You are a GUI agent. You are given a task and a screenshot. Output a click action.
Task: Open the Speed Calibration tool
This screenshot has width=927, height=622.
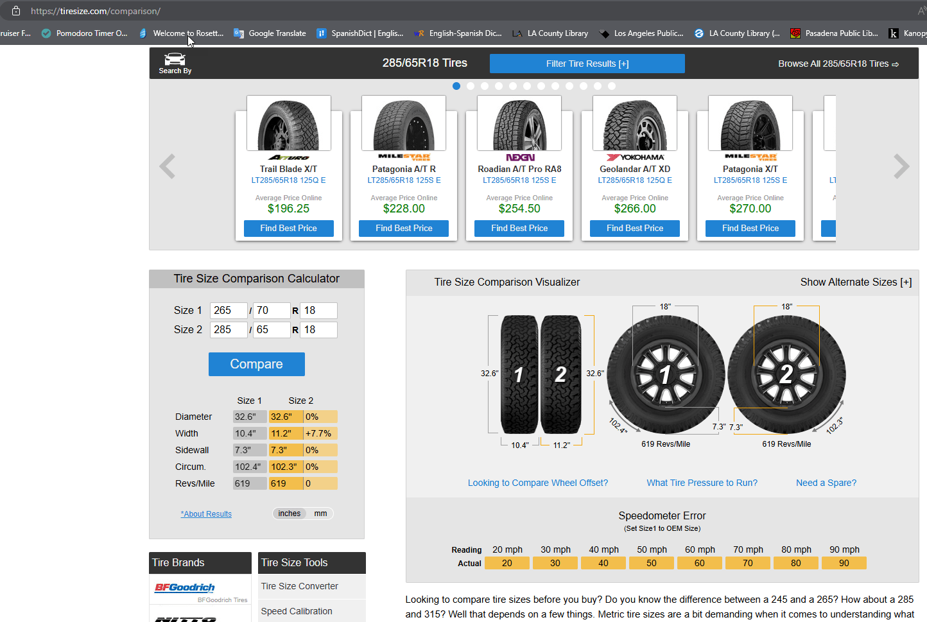(296, 611)
